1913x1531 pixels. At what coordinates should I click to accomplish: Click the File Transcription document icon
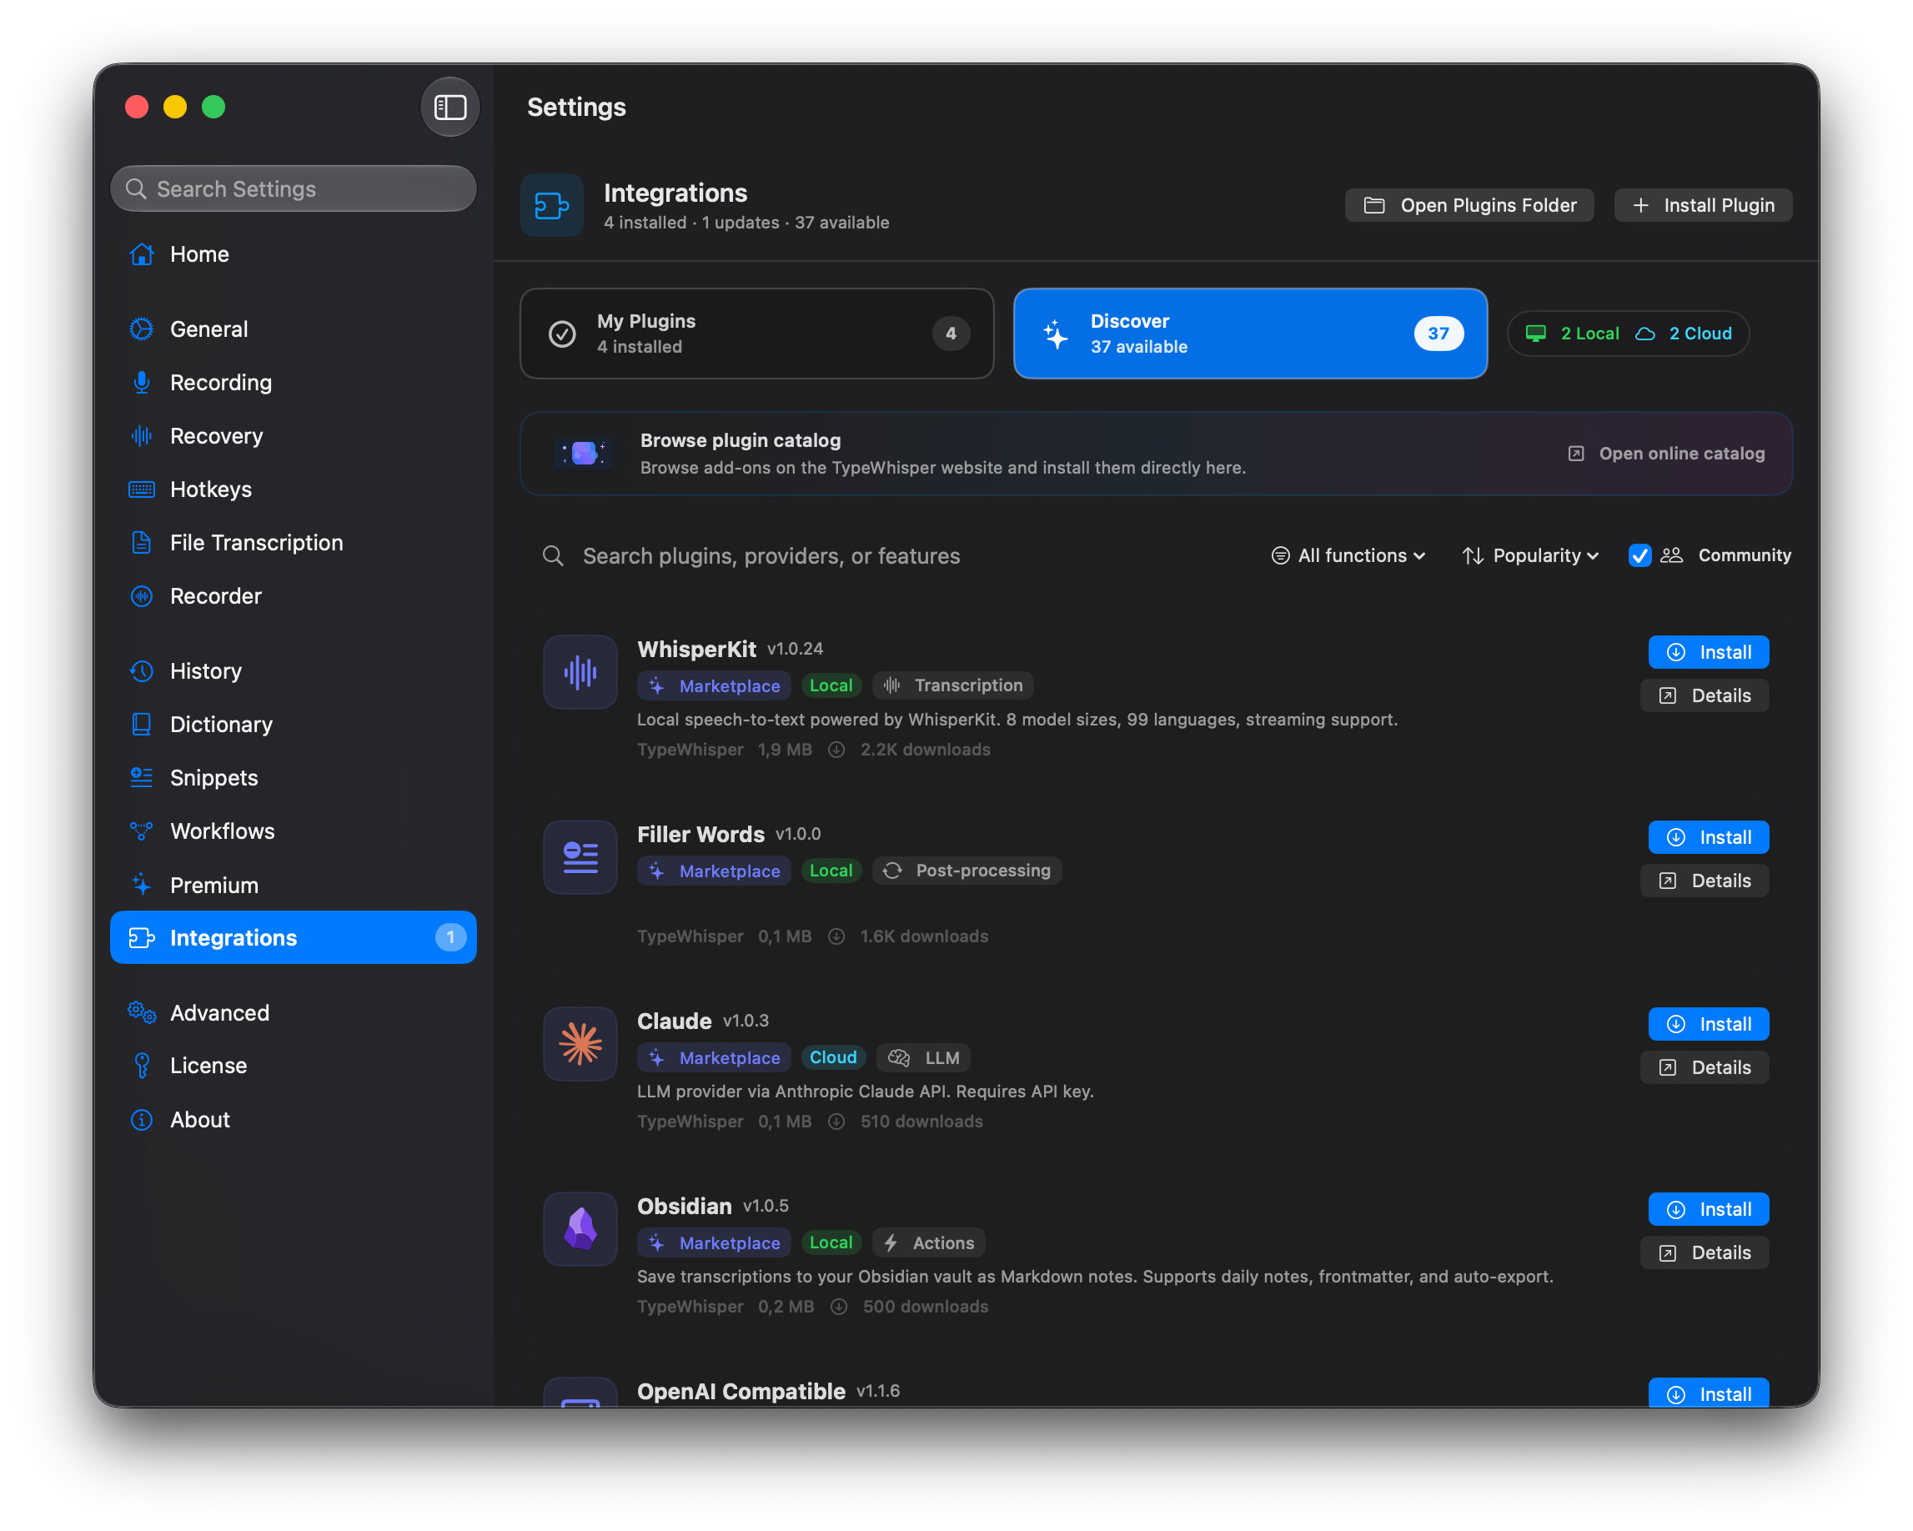pos(142,543)
